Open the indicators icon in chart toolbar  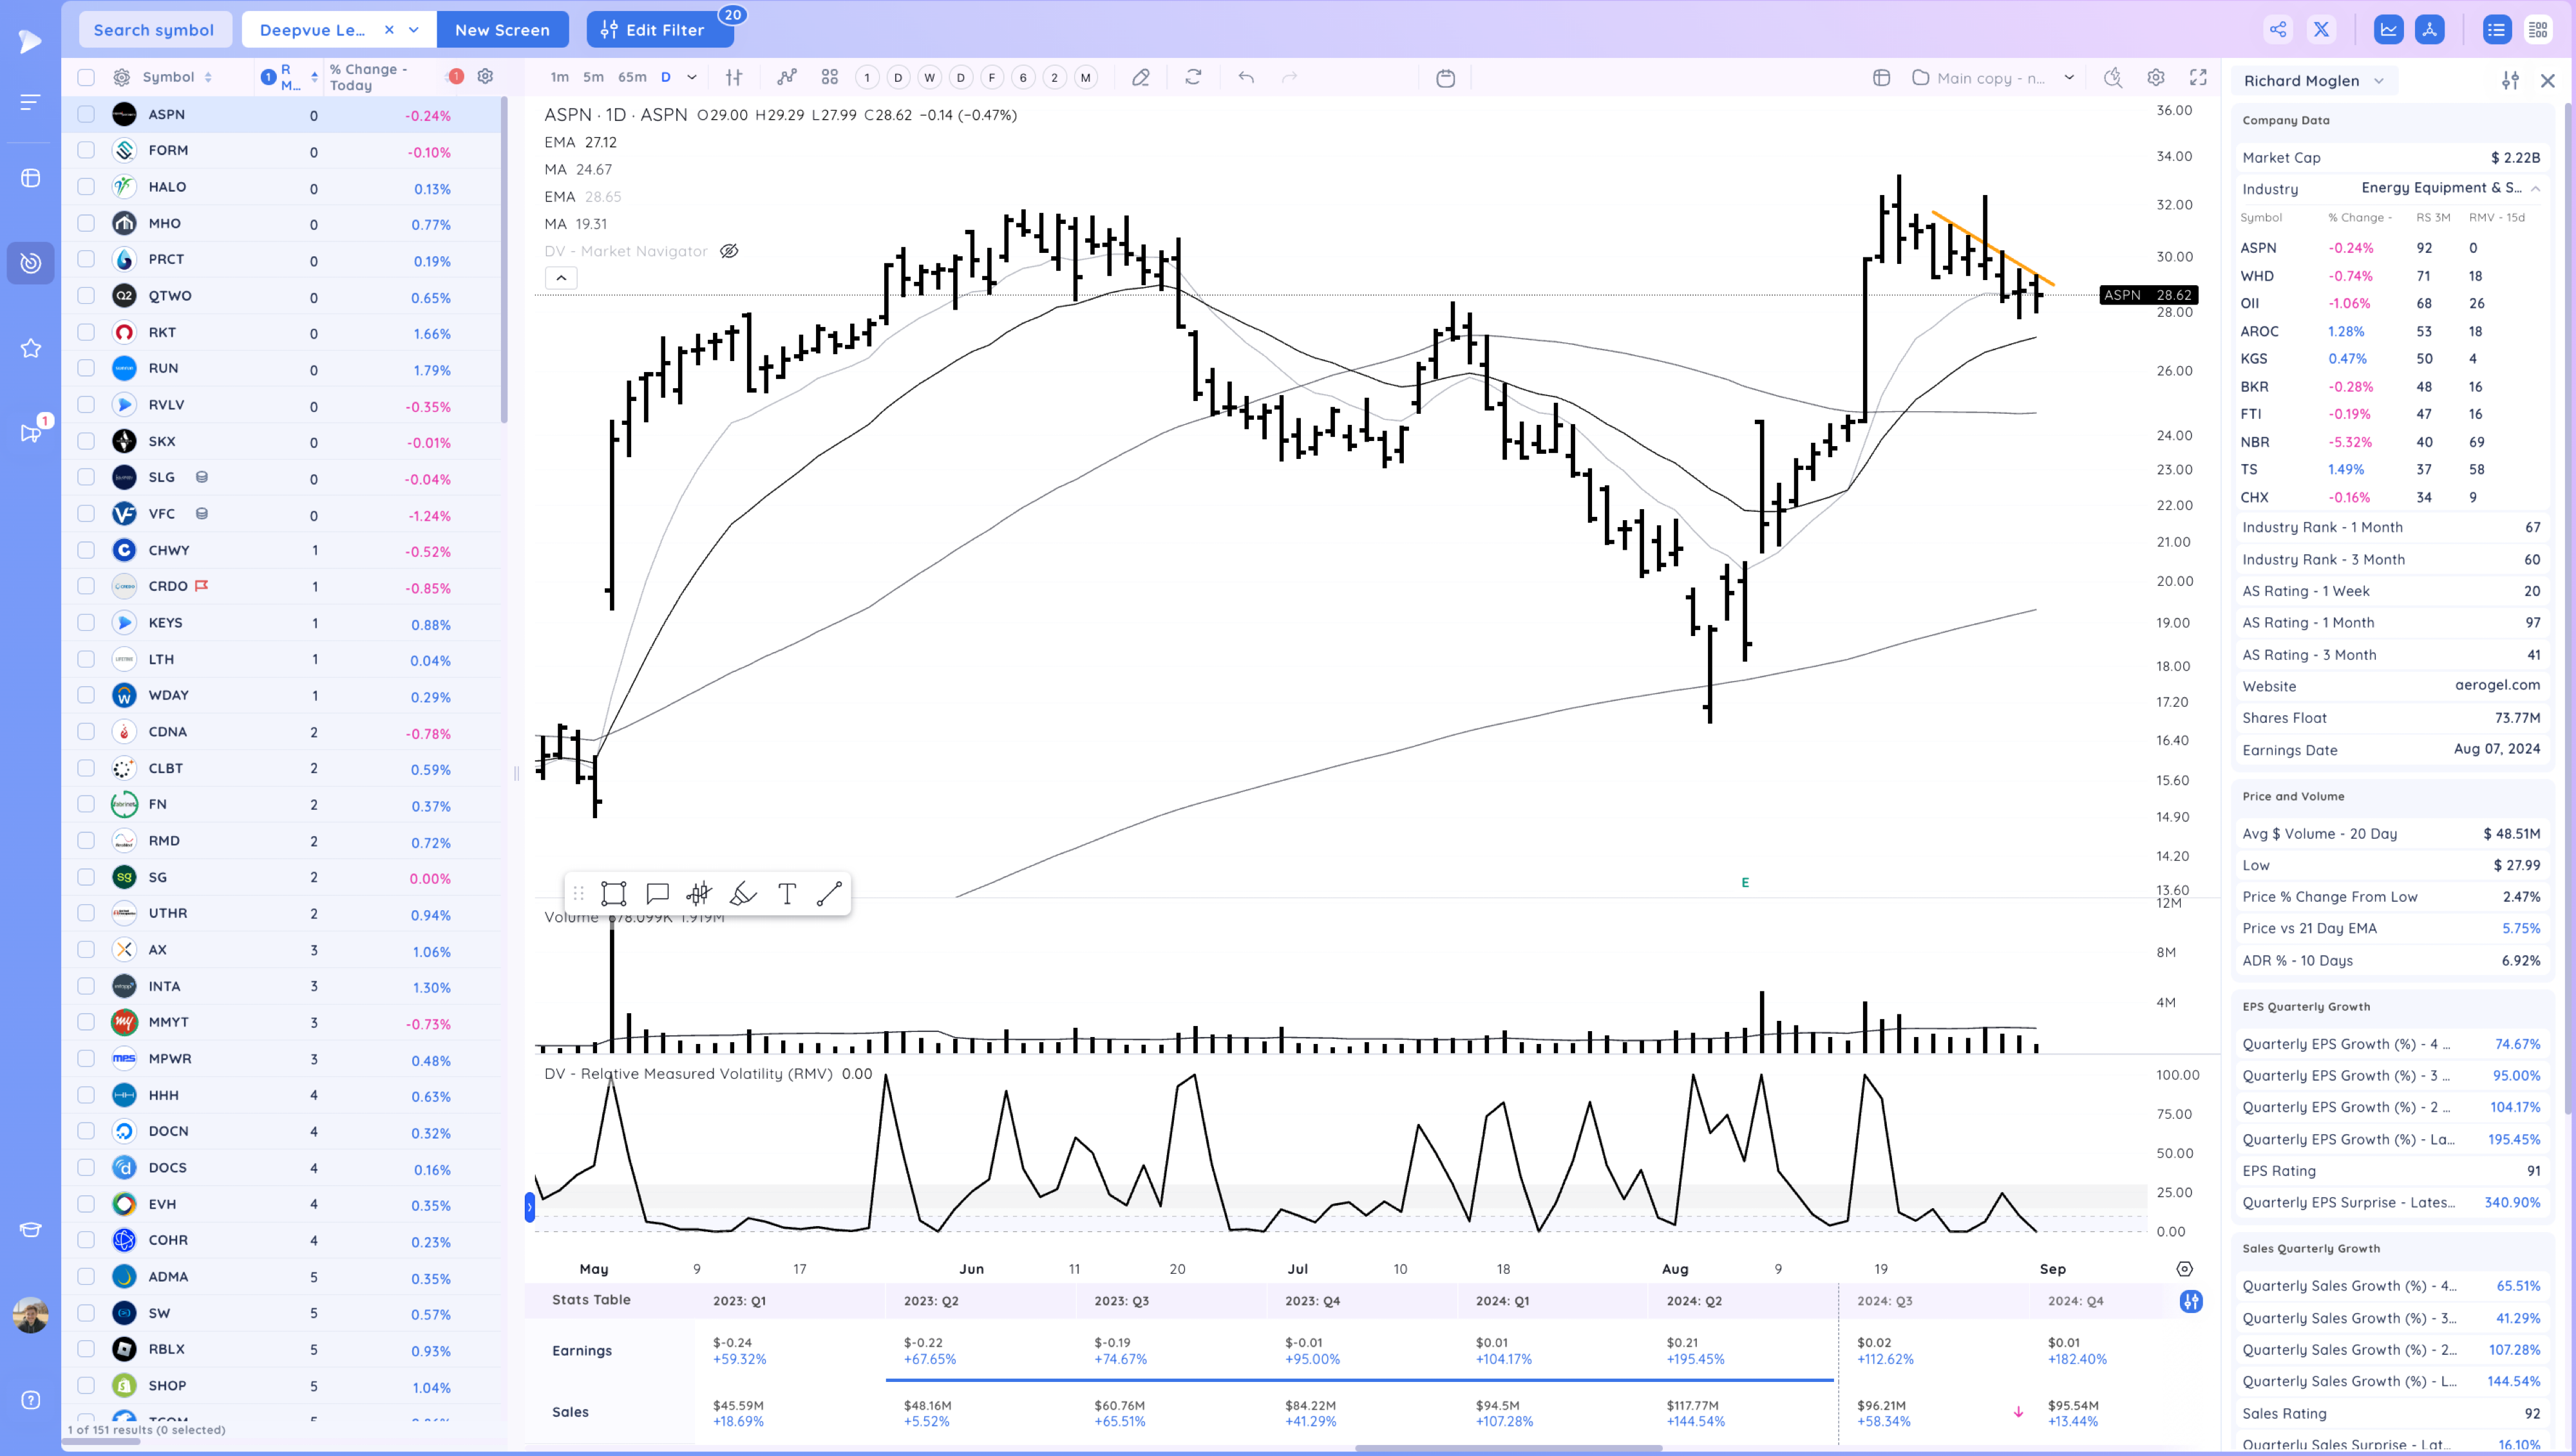click(788, 77)
